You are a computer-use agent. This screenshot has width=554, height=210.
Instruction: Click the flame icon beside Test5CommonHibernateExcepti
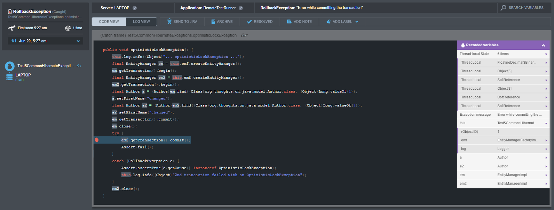[9, 66]
